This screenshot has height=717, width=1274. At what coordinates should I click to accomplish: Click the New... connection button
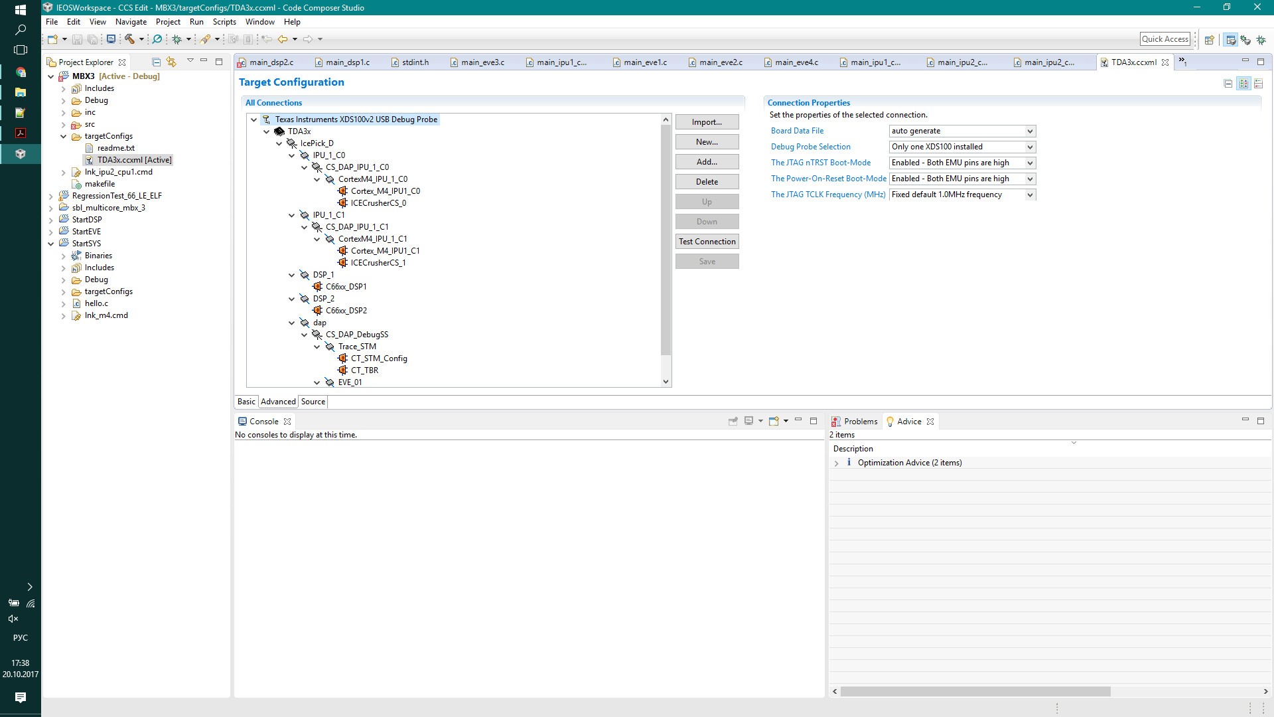(x=707, y=142)
